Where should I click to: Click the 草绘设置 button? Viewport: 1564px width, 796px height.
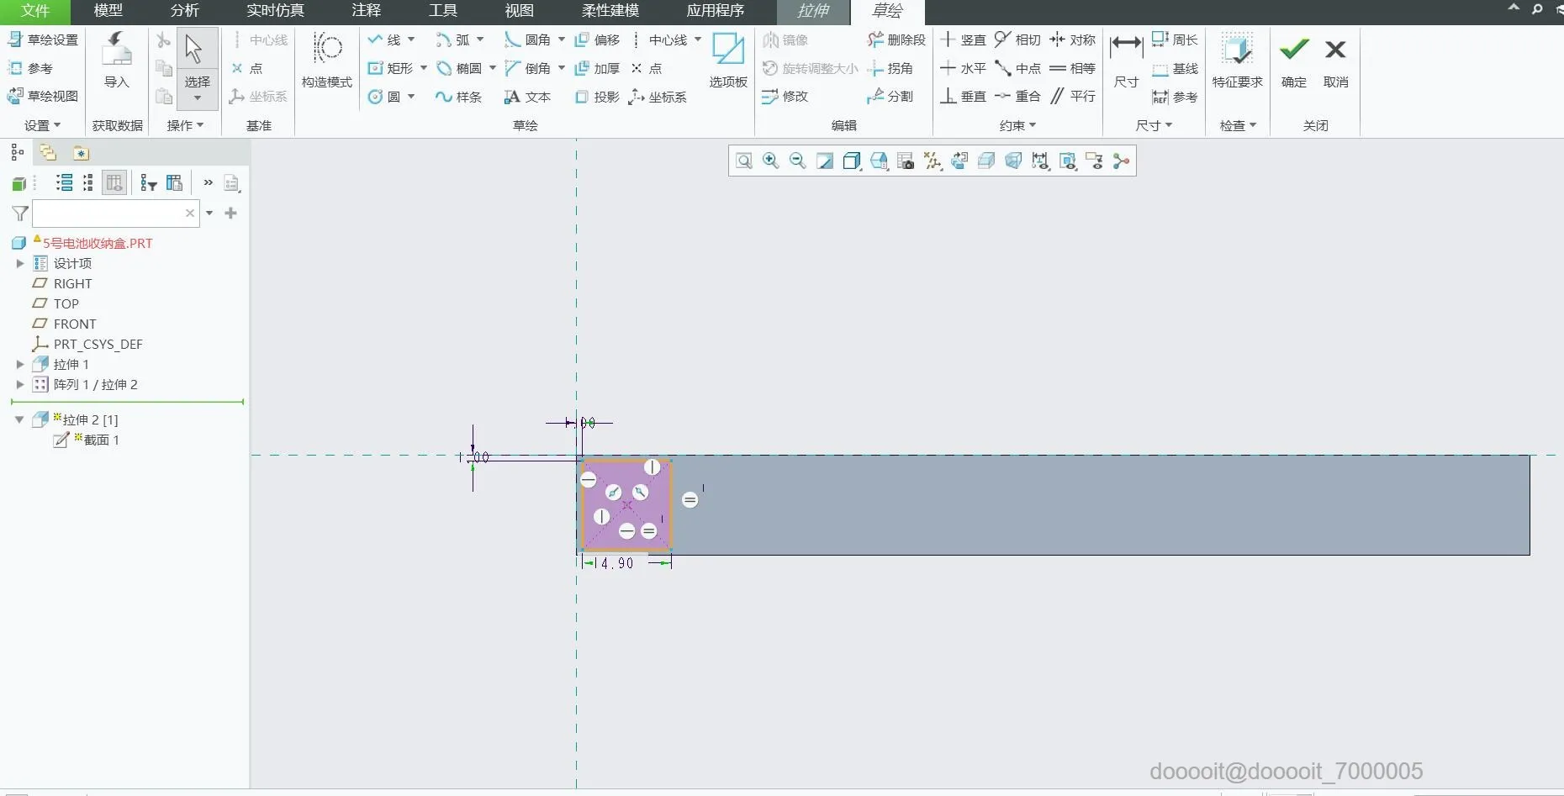(x=43, y=40)
